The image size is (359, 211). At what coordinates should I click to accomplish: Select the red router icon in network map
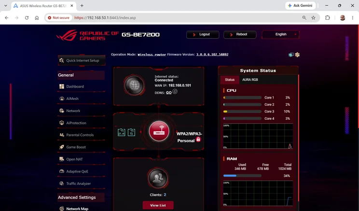tap(159, 131)
